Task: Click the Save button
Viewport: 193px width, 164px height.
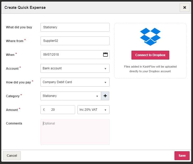Action: pyautogui.click(x=182, y=155)
